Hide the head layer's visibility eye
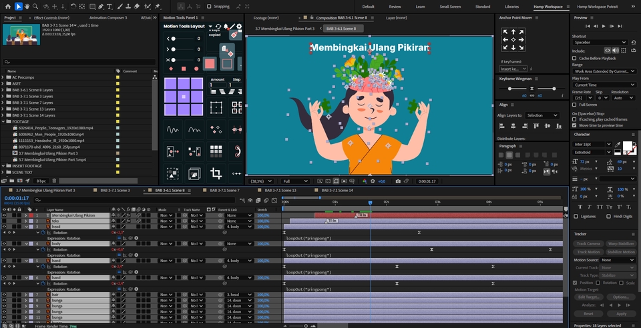Image resolution: width=641 pixels, height=328 pixels. 4,227
